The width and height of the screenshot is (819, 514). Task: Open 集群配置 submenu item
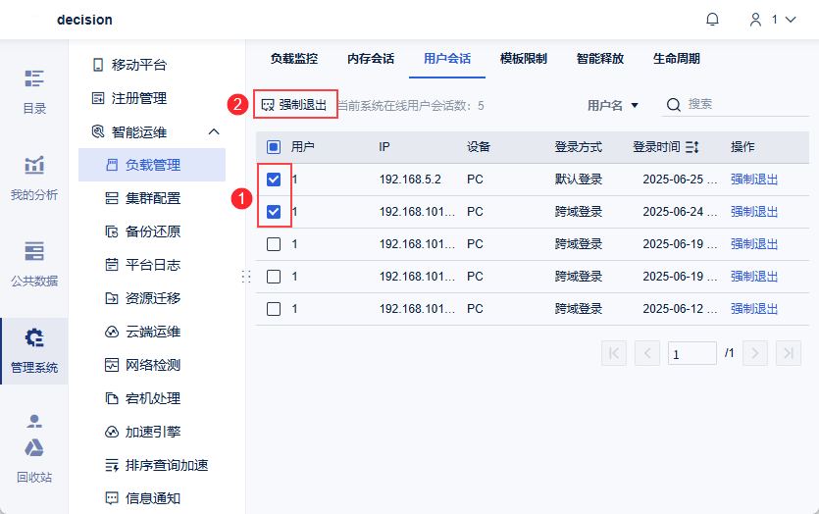[x=143, y=198]
